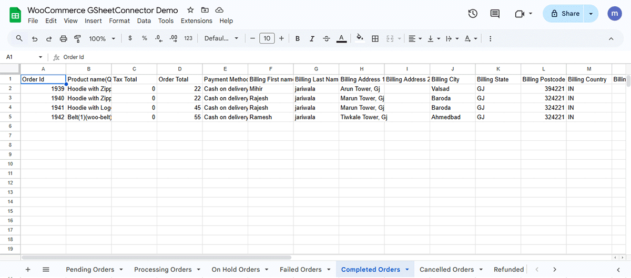Open the number format 123 menu
Image resolution: width=631 pixels, height=278 pixels.
click(x=188, y=38)
